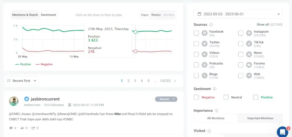Click the comment bubble icon on the mention
The height and width of the screenshot is (137, 292).
tap(11, 128)
